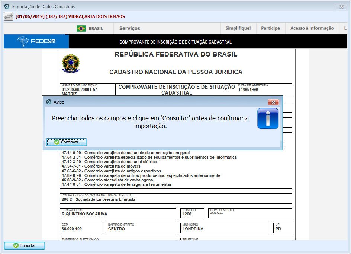The image size is (351, 254).
Task: Click the heading REPÚBLICA FEDERATIVA DO BRASIL
Action: 176,54
